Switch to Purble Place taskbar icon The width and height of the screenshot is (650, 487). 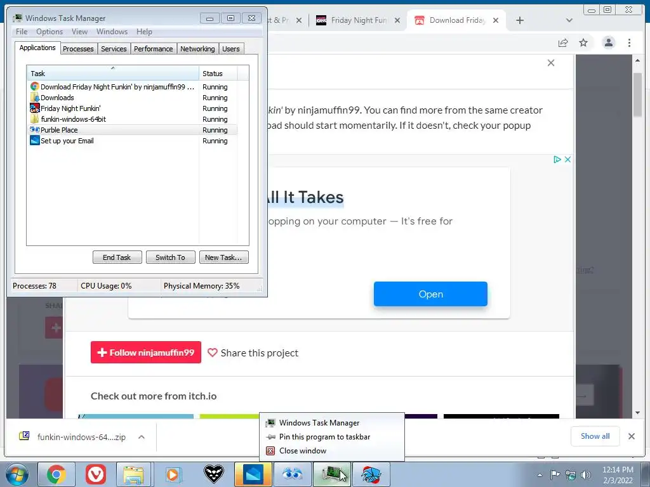293,474
